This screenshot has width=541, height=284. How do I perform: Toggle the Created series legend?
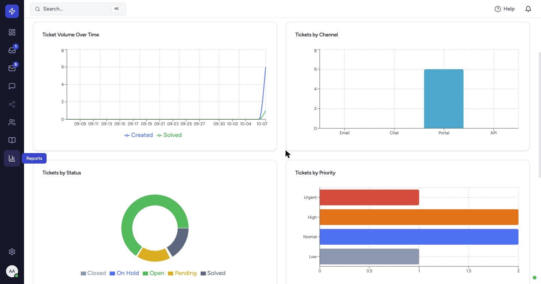click(x=139, y=135)
